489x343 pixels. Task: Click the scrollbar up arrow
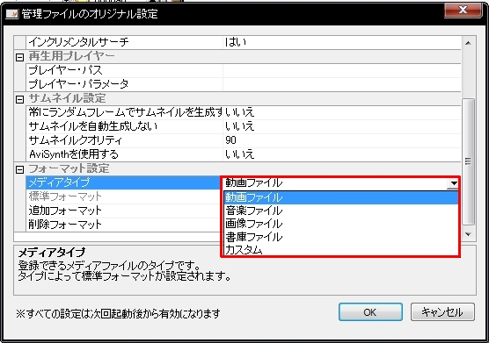[468, 43]
